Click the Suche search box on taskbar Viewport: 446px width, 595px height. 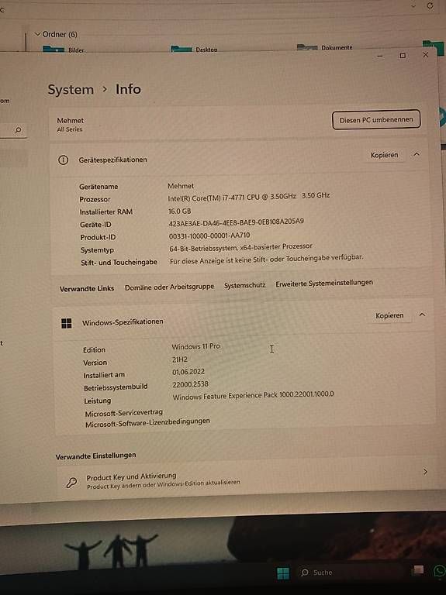point(350,573)
